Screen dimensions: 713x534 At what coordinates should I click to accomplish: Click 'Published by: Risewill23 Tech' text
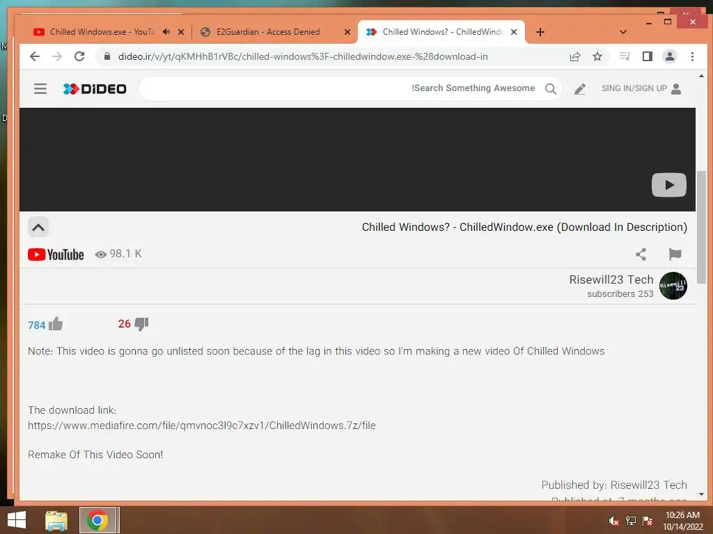[x=614, y=485]
